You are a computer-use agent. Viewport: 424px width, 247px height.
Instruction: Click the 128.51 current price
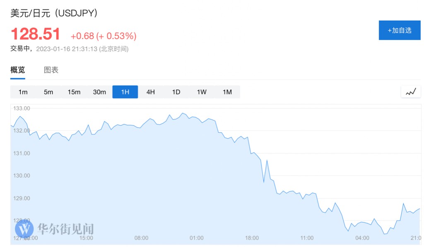pos(36,34)
